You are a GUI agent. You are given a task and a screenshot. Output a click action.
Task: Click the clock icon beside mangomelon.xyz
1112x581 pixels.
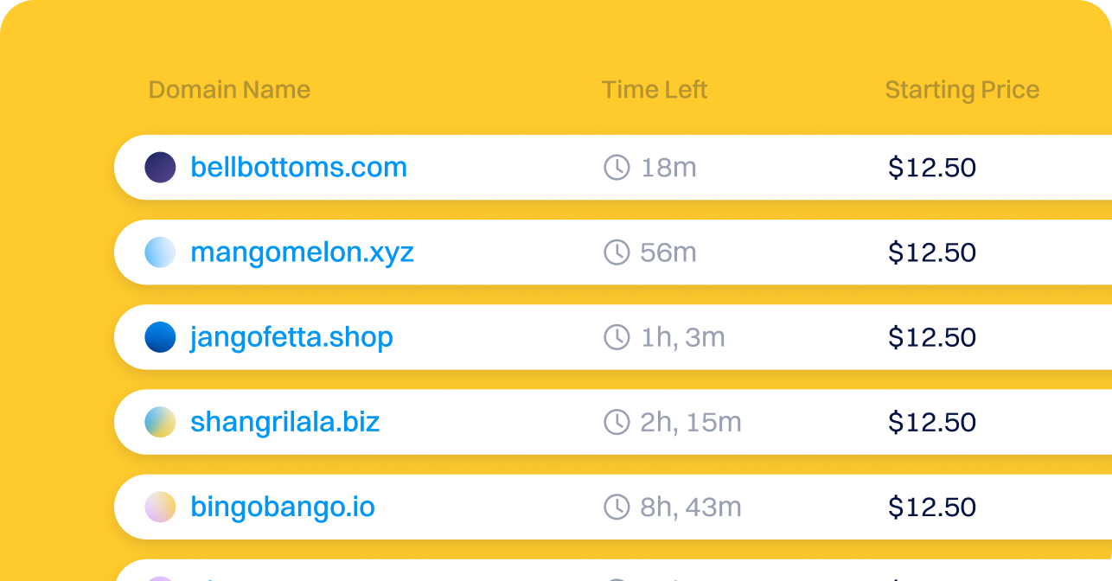(x=617, y=252)
